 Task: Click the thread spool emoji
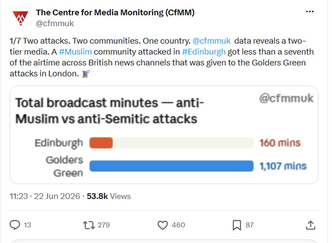click(x=86, y=74)
